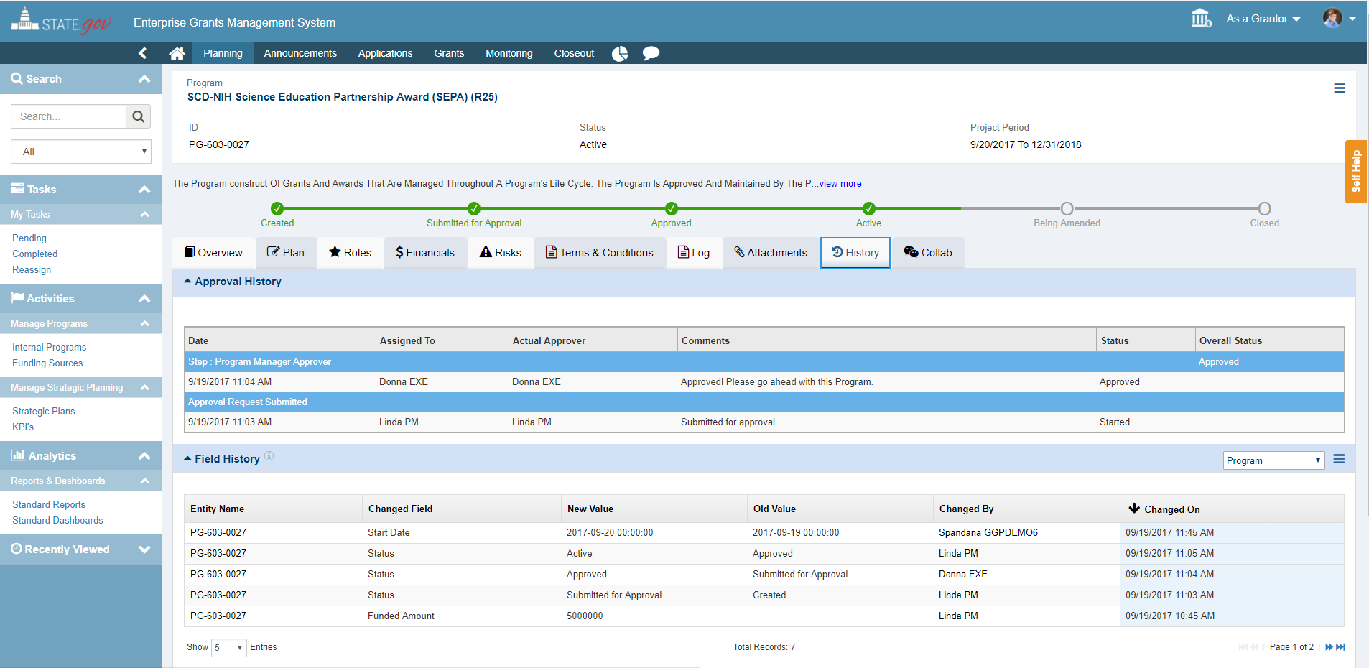Viewport: 1369px width, 668px height.
Task: Click the search magnifier button
Action: coord(139,116)
